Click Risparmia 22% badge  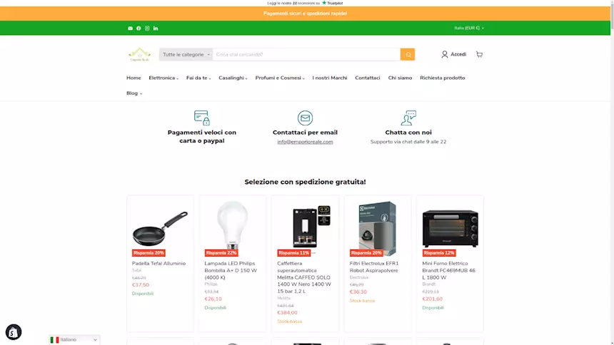[221, 253]
